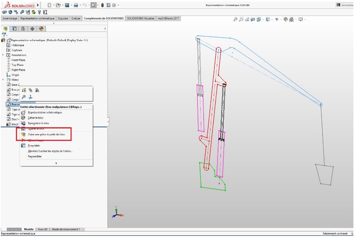The image size is (355, 237).
Task: Click the Recherche search field
Action: click(x=345, y=5)
